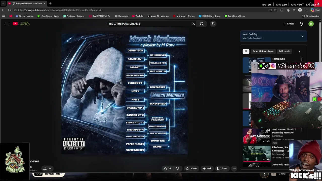Image resolution: width=322 pixels, height=181 pixels.
Task: Open Myinstants bookmark
Action: coord(184,16)
